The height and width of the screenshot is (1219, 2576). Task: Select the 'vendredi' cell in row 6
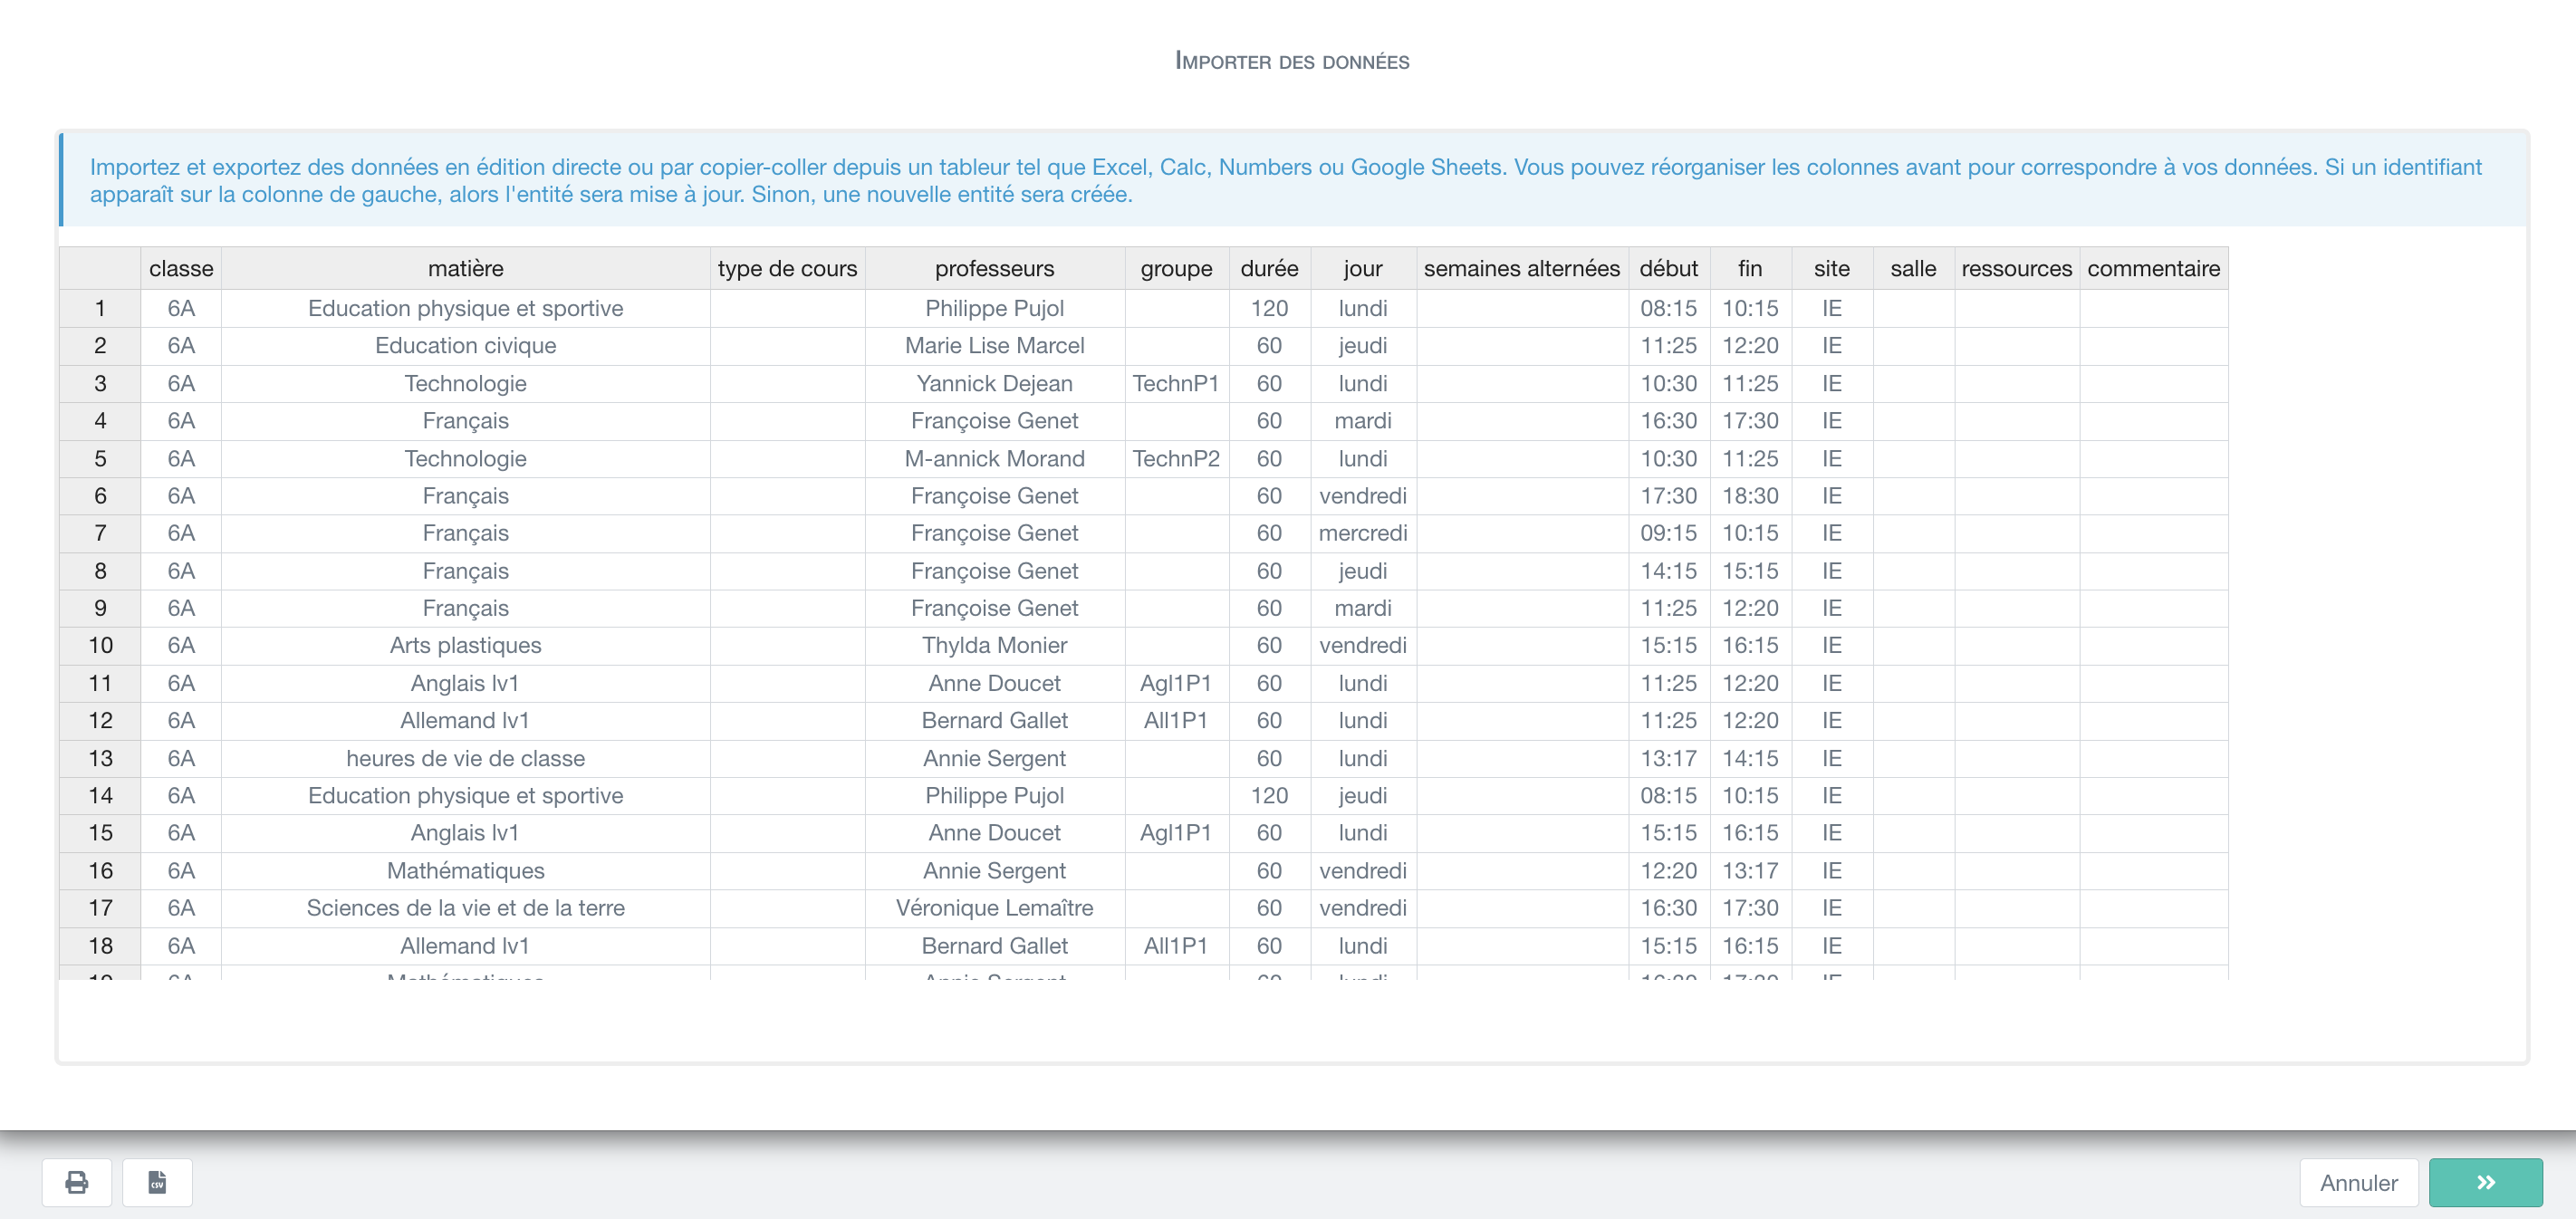1362,495
